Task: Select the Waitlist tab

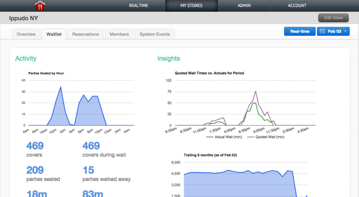Action: pos(54,34)
